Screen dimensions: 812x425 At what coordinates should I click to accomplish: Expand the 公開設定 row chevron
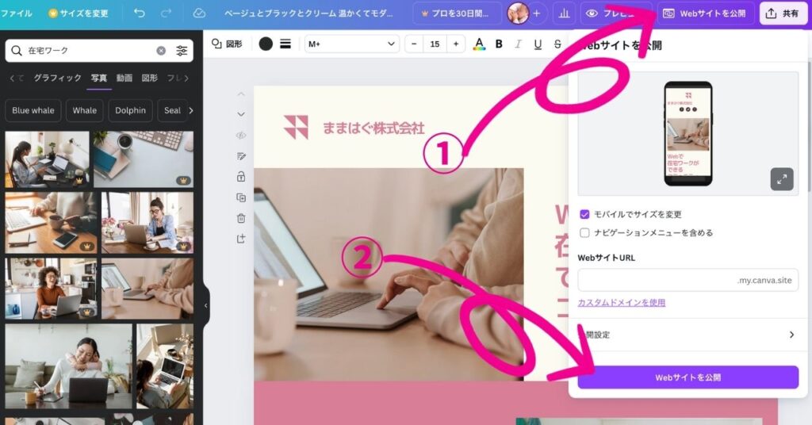pyautogui.click(x=791, y=335)
